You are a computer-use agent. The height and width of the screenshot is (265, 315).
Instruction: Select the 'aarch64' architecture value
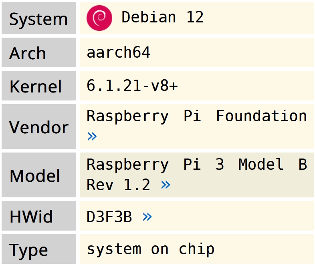(118, 52)
